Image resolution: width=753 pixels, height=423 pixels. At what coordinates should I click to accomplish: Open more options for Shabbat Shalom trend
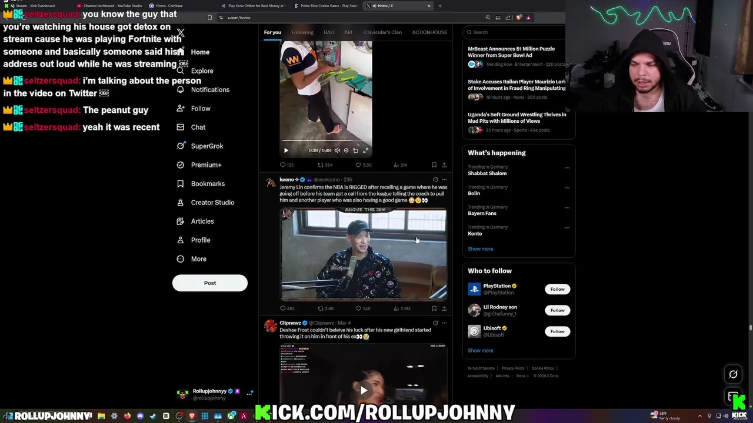coord(567,168)
